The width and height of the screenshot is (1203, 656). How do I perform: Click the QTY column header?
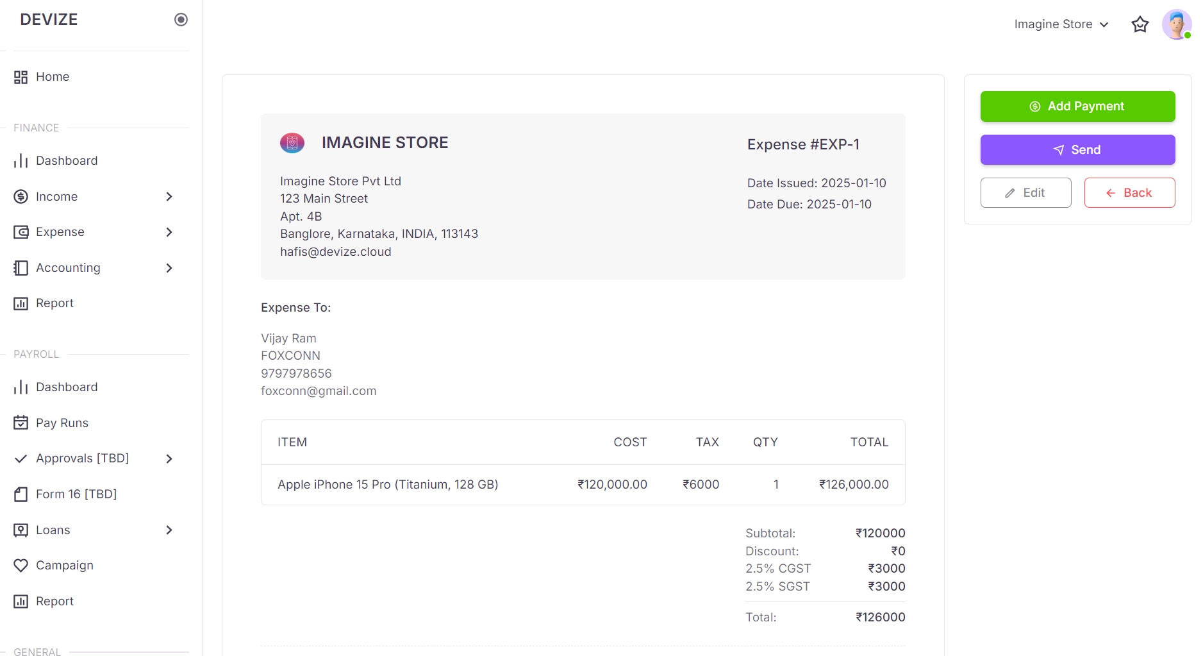click(x=765, y=442)
